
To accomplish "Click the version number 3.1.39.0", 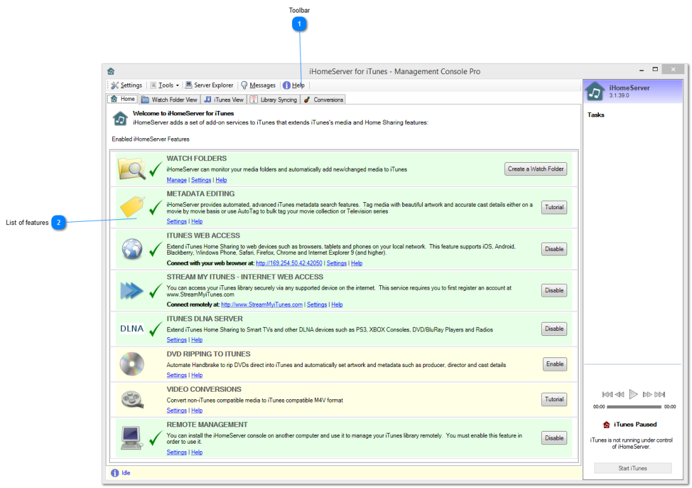I will point(619,95).
